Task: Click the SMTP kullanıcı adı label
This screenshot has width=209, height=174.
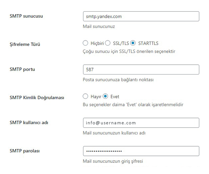Action: (x=29, y=123)
